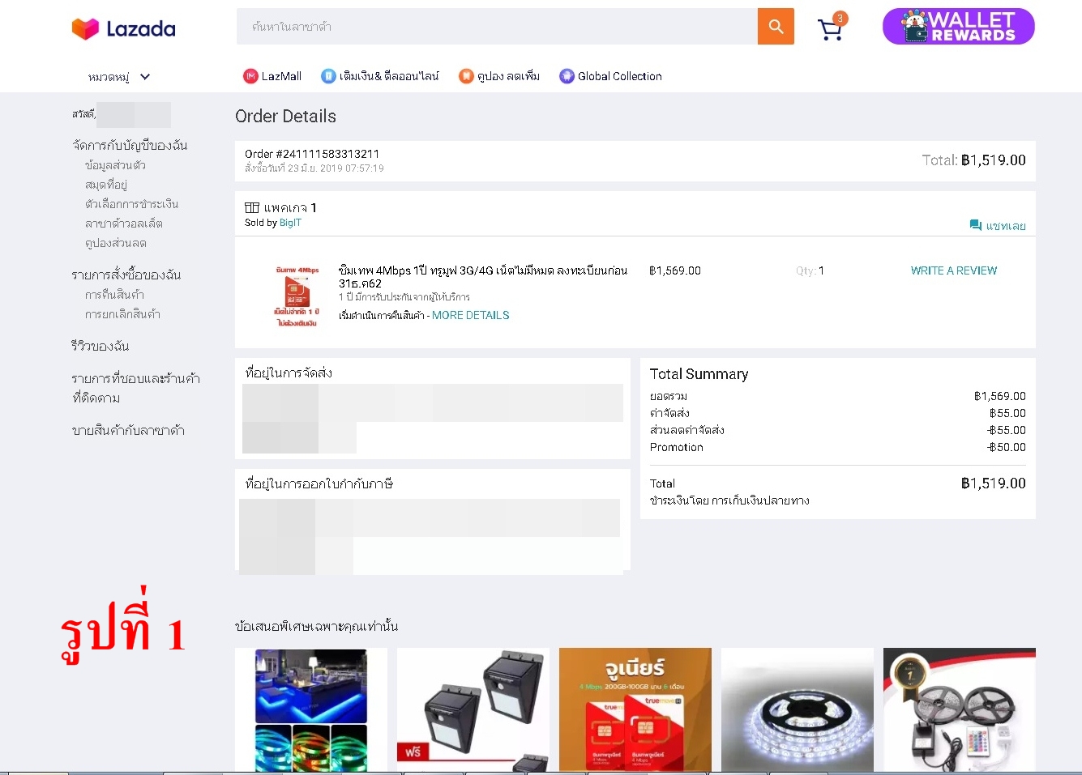
Task: Click the Lazada logo
Action: [123, 29]
